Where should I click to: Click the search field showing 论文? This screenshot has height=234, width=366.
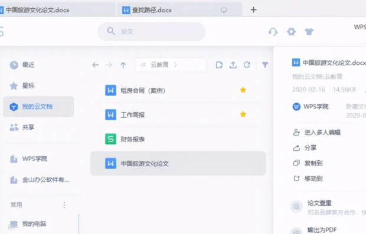pos(152,31)
